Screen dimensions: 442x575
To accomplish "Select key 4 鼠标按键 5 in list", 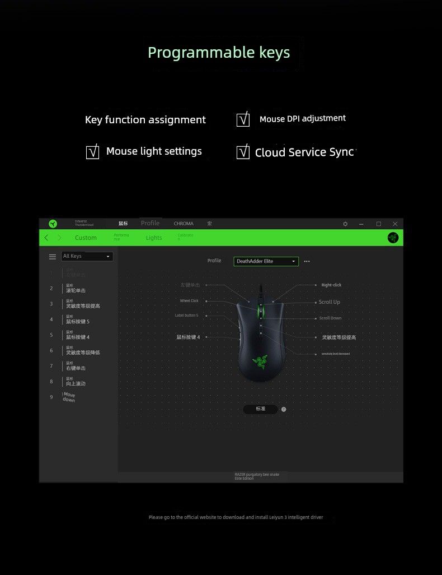I will click(x=76, y=319).
